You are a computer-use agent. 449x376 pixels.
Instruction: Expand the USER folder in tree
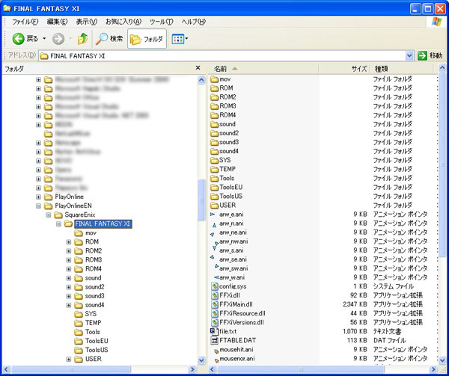69,359
